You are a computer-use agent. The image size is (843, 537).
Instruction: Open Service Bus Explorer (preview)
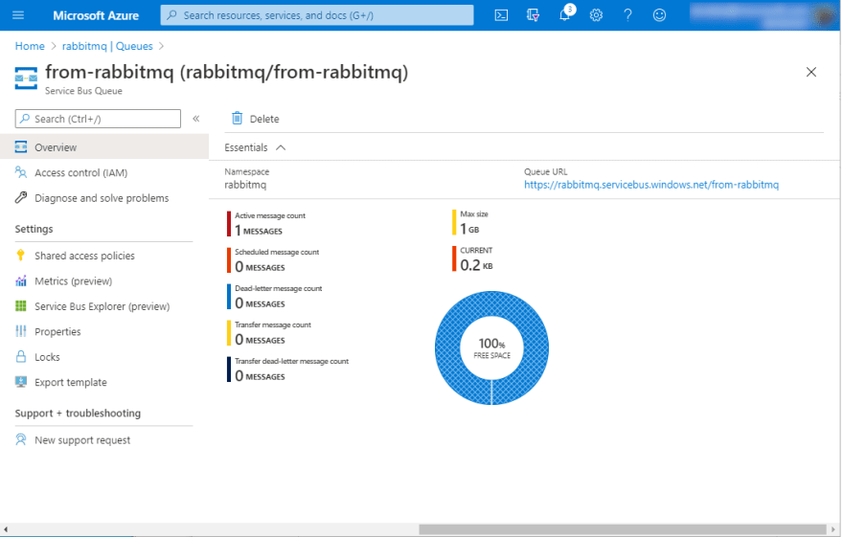(x=104, y=306)
